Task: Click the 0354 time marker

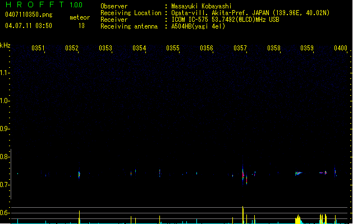Action: pyautogui.click(x=139, y=48)
